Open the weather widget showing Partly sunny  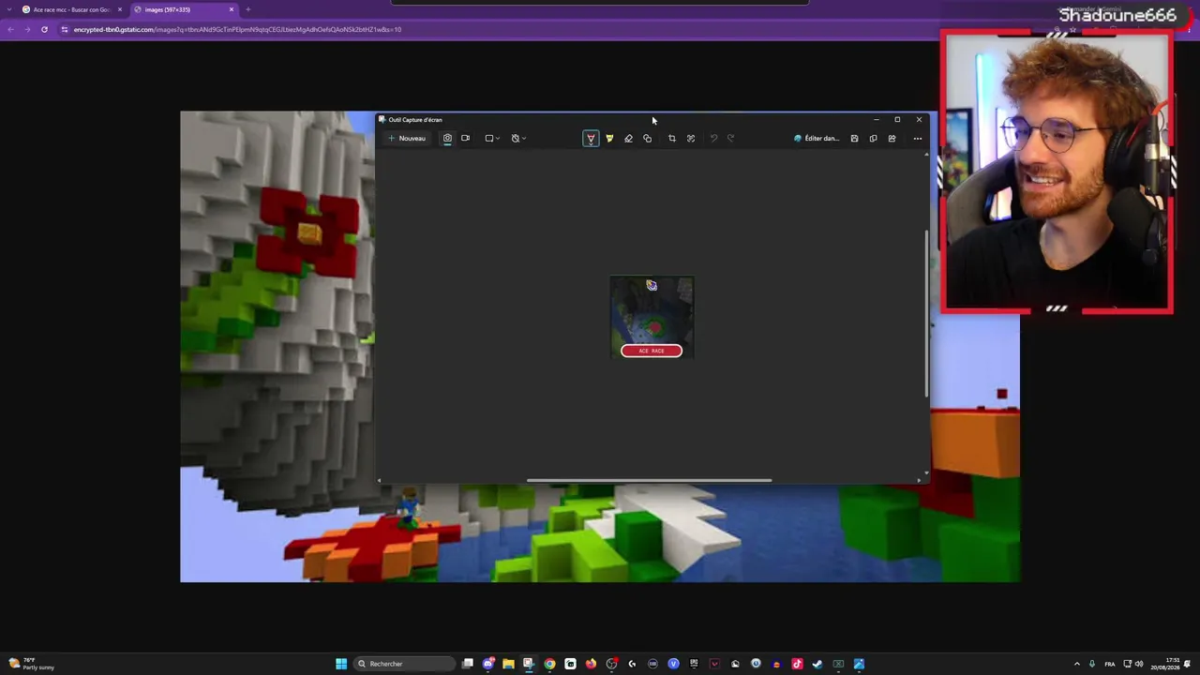tap(31, 664)
